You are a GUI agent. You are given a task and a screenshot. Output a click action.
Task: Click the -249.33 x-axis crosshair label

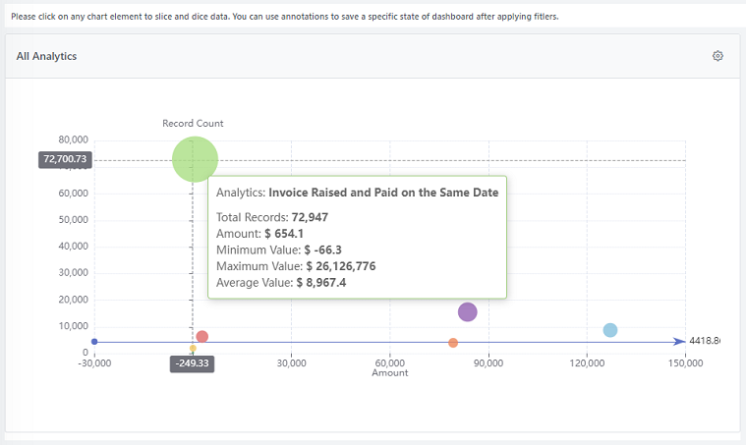coord(192,362)
